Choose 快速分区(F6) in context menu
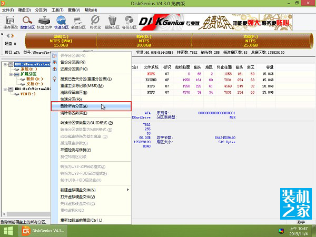Image resolution: width=316 pixels, height=237 pixels. (x=91, y=100)
